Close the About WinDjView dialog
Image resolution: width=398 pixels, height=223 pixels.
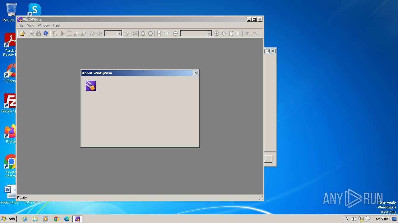tap(196, 73)
